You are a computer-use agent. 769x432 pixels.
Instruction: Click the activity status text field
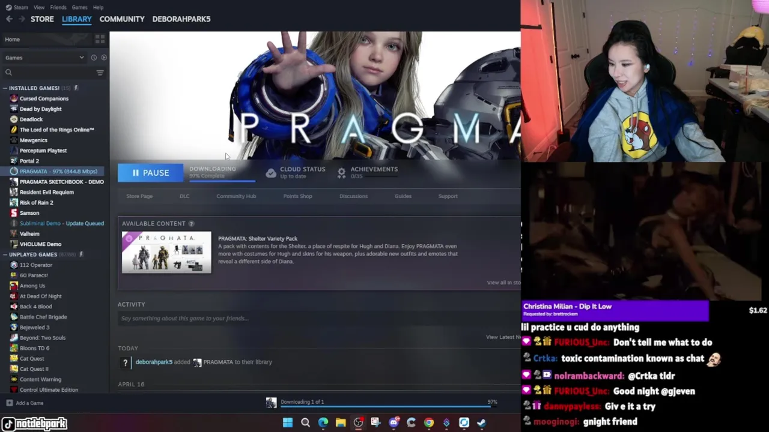pyautogui.click(x=318, y=319)
